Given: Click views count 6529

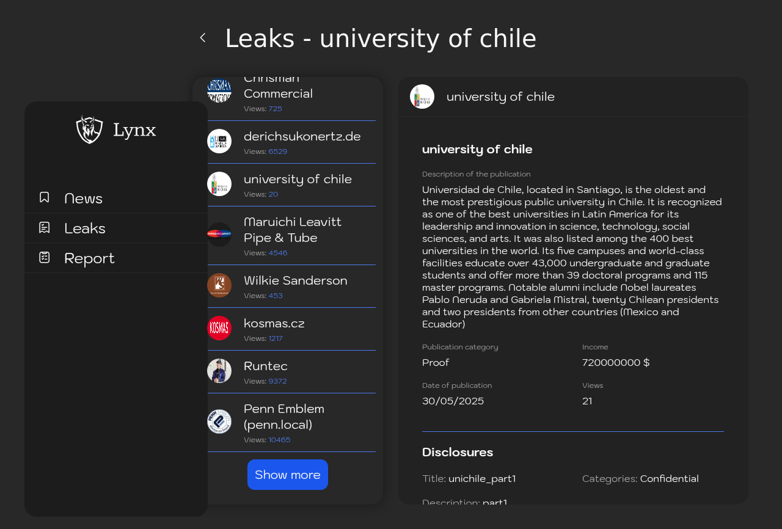Looking at the screenshot, I should point(278,151).
